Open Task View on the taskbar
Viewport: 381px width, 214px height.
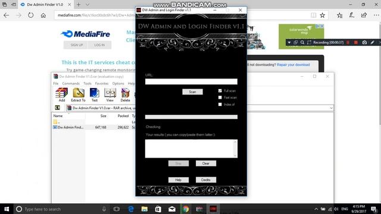click(x=117, y=209)
